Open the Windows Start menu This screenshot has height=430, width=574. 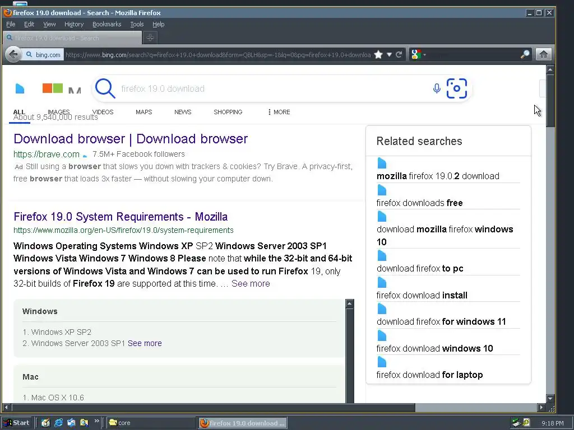17,423
